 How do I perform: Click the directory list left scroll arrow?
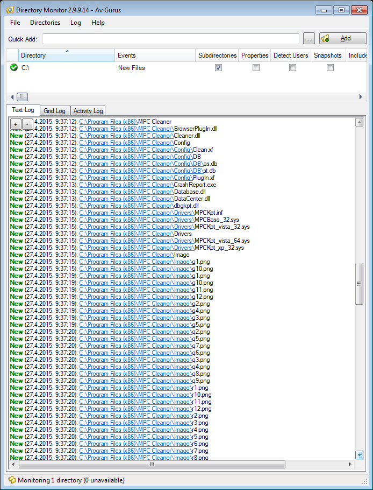coord(12,96)
